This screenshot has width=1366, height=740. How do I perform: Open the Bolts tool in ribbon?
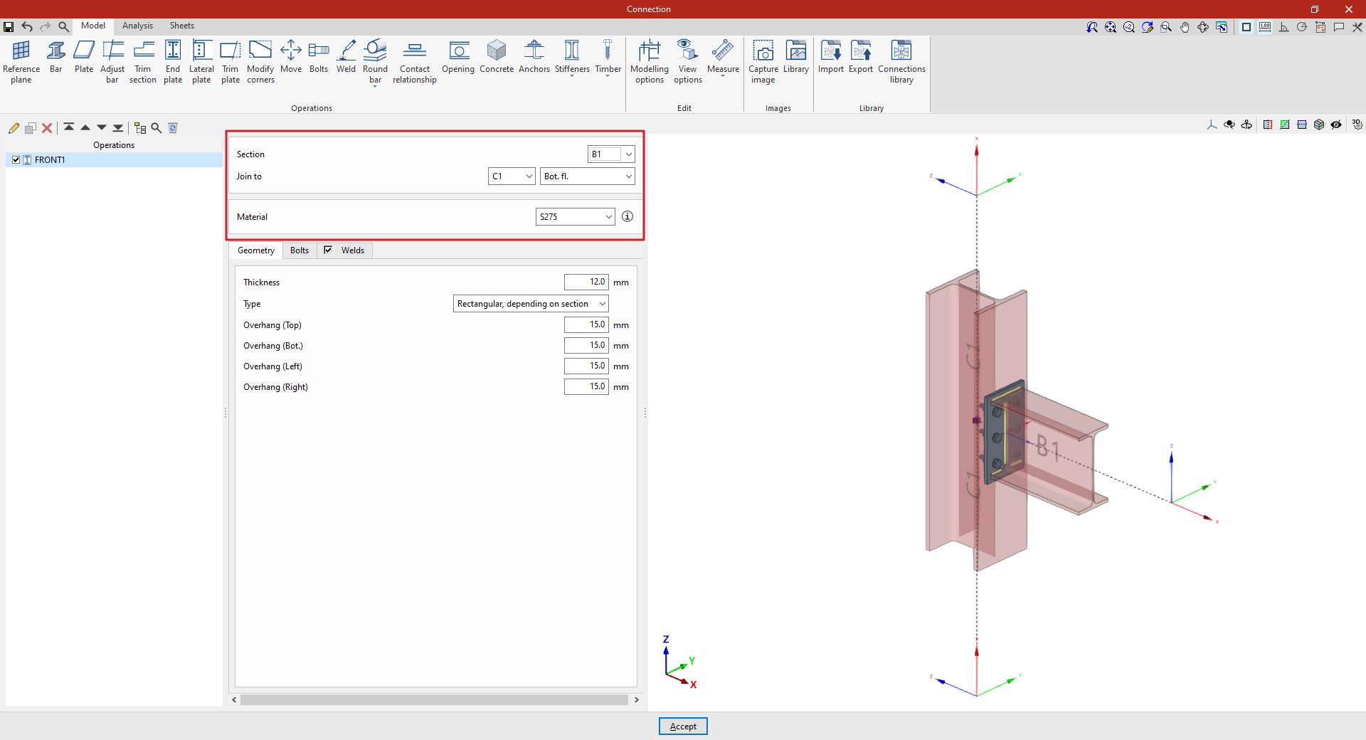tap(319, 57)
